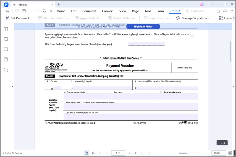Switch to the Convert tab

pyautogui.click(x=108, y=11)
